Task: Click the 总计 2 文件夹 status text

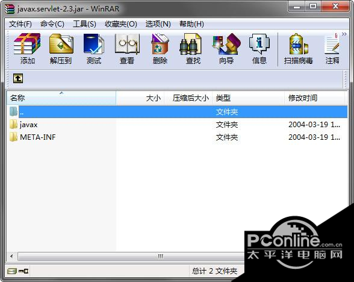Action: tap(214, 271)
